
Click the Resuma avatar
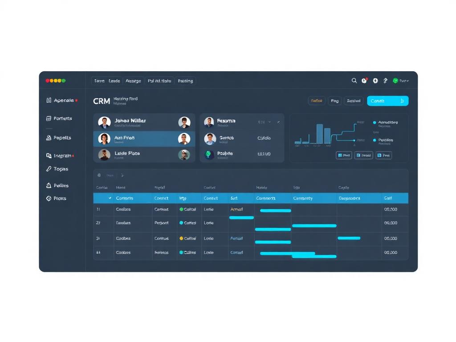pyautogui.click(x=209, y=122)
